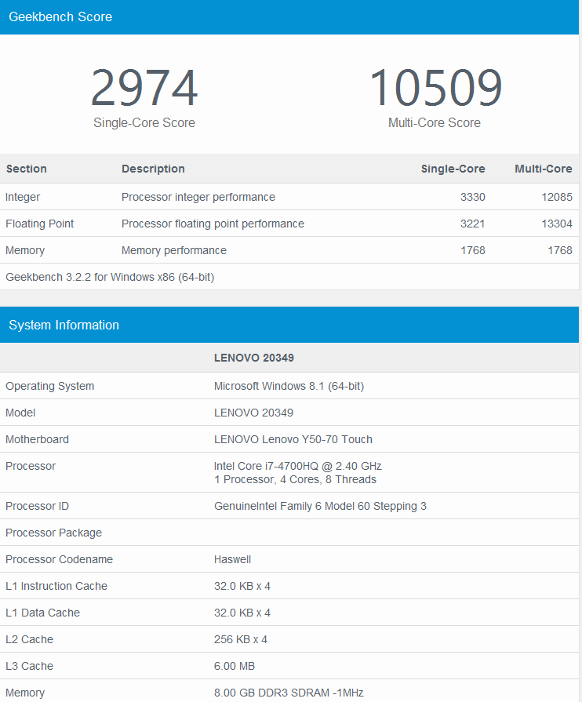Click the Geekbench Score header bar
Screen dimensions: 582x702
click(x=289, y=16)
